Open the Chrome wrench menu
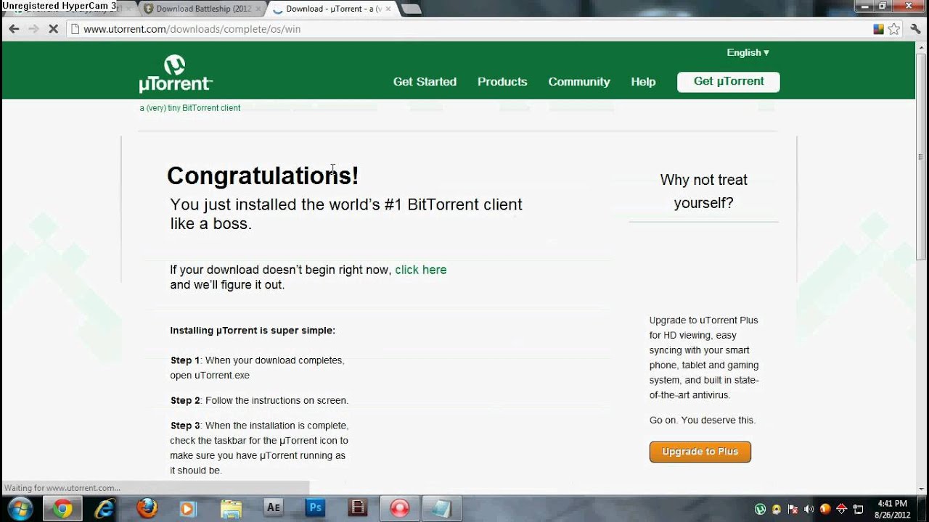 click(x=916, y=29)
